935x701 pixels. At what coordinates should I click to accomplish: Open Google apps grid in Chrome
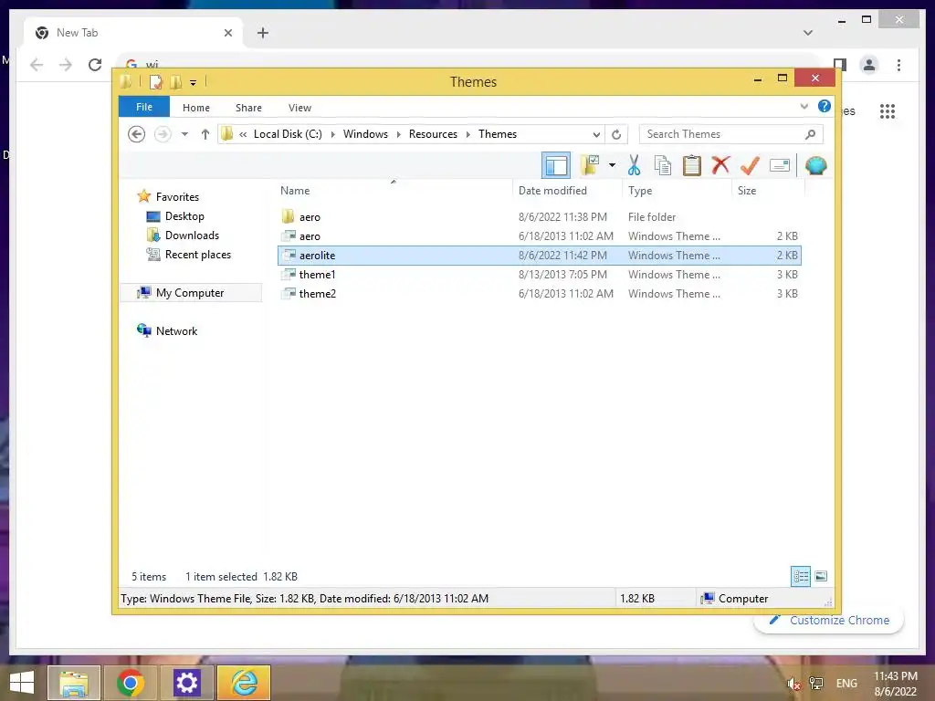coord(888,110)
